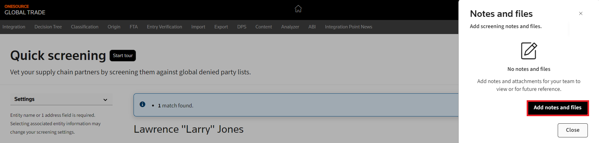600x143 pixels.
Task: Click the notes pencil edit icon
Action: [529, 51]
